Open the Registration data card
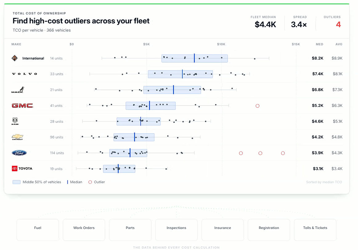 269,230
